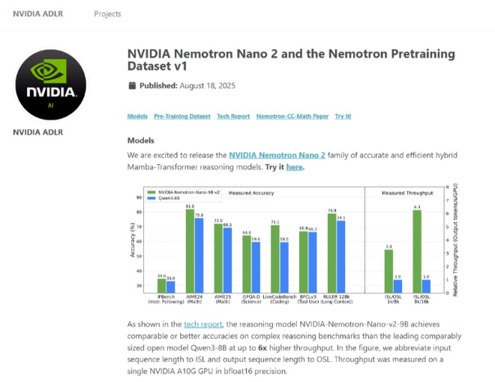Click the NVIDIA ADLR site title
Image resolution: width=495 pixels, height=382 pixels.
click(38, 14)
